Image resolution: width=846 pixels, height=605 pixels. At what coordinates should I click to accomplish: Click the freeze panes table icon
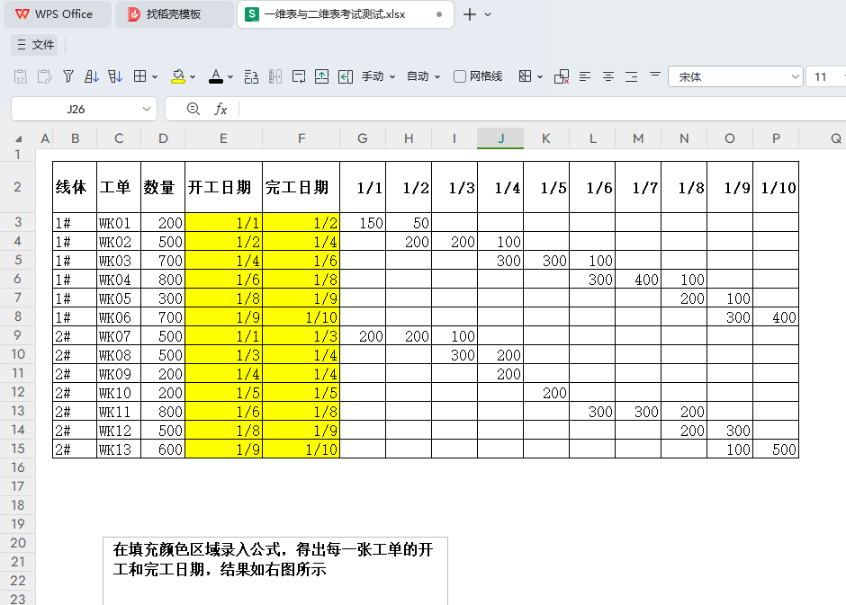[x=525, y=76]
